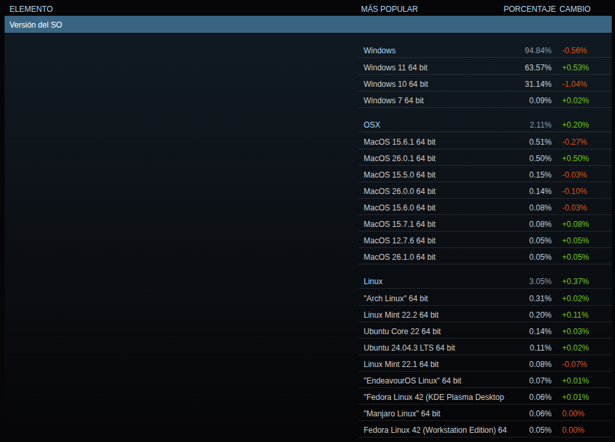Click the Ubuntu Core 22 64 bit row
The image size is (615, 442).
point(402,331)
